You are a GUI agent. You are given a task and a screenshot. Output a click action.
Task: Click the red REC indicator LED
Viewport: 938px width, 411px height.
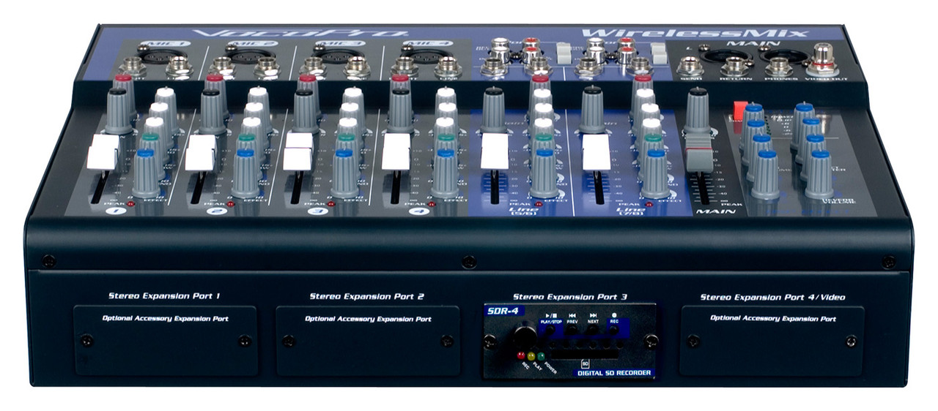(x=522, y=356)
